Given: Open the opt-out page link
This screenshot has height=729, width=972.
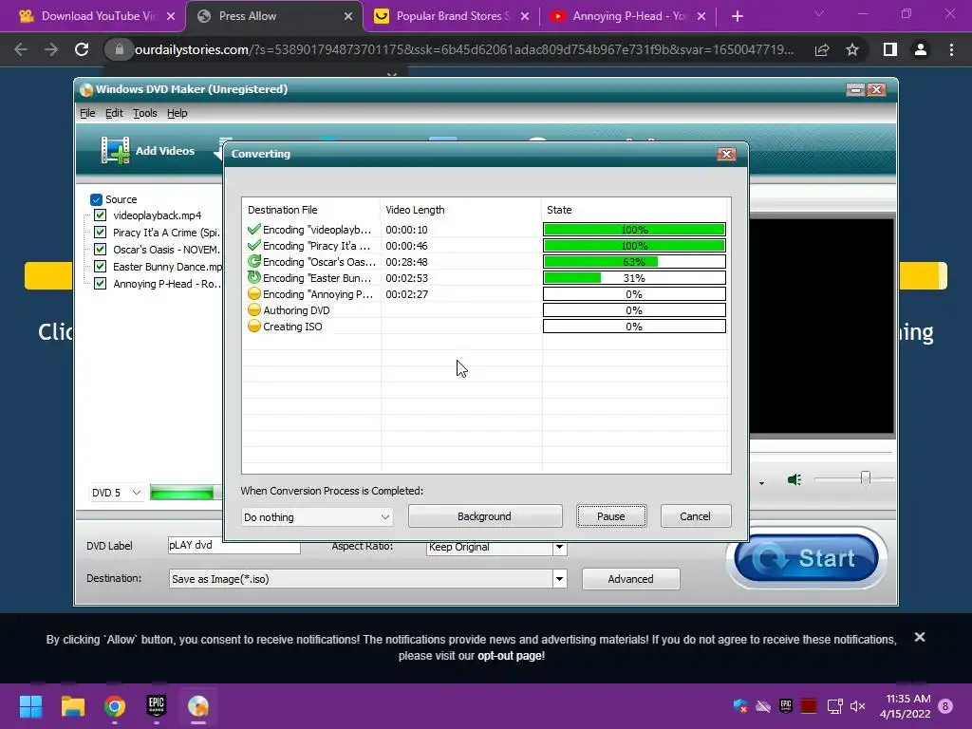Looking at the screenshot, I should point(511,656).
